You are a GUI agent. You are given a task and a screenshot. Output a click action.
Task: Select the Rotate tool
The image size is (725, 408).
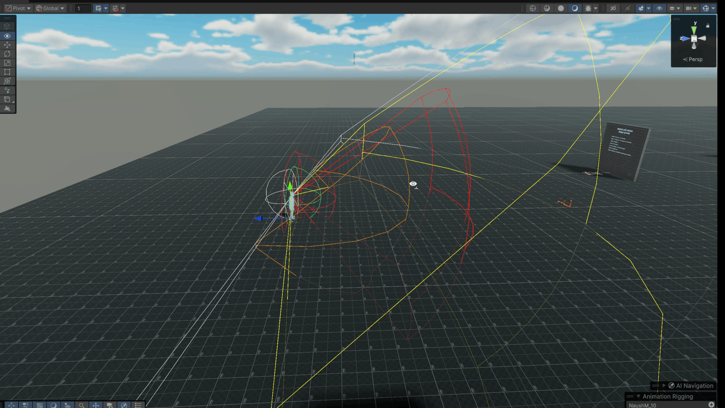[7, 54]
